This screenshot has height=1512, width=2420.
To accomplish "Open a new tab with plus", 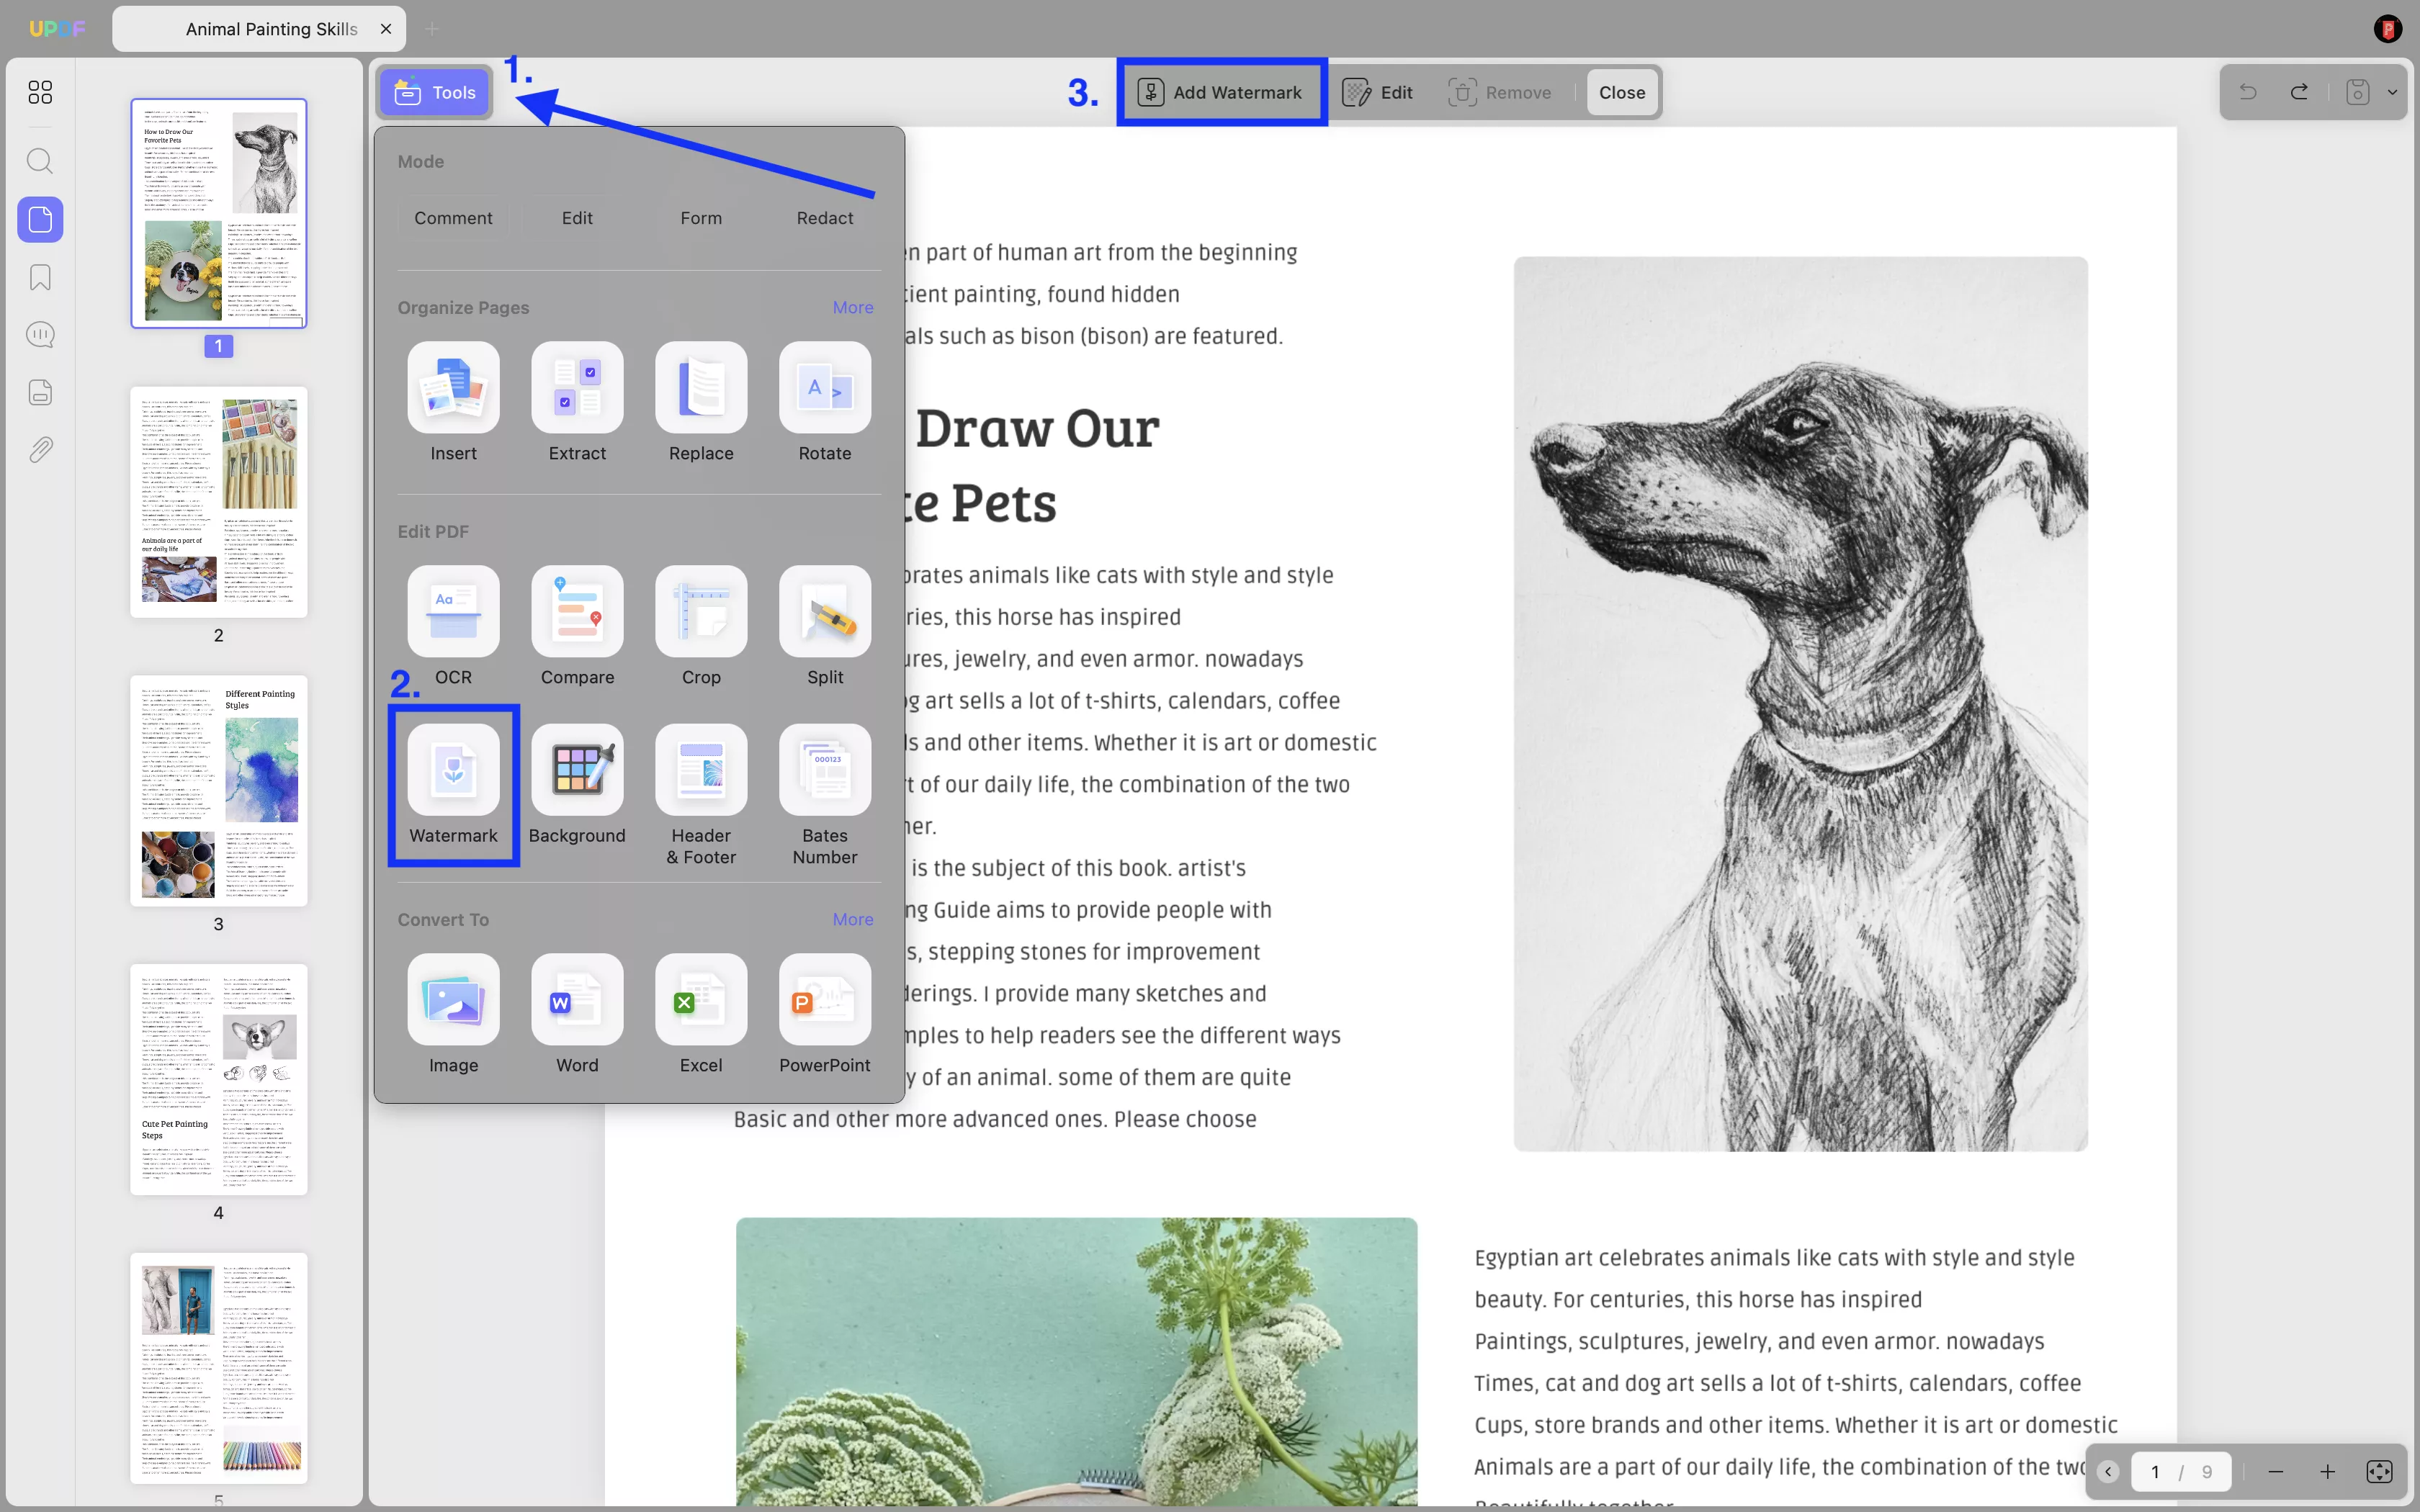I will pyautogui.click(x=432, y=29).
